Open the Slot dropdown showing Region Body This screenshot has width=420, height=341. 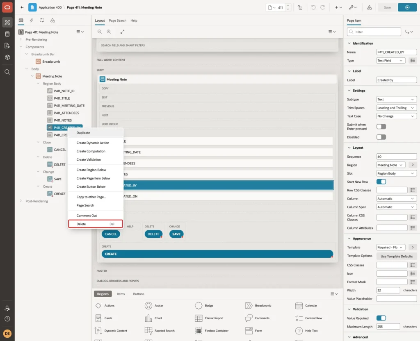(397, 173)
